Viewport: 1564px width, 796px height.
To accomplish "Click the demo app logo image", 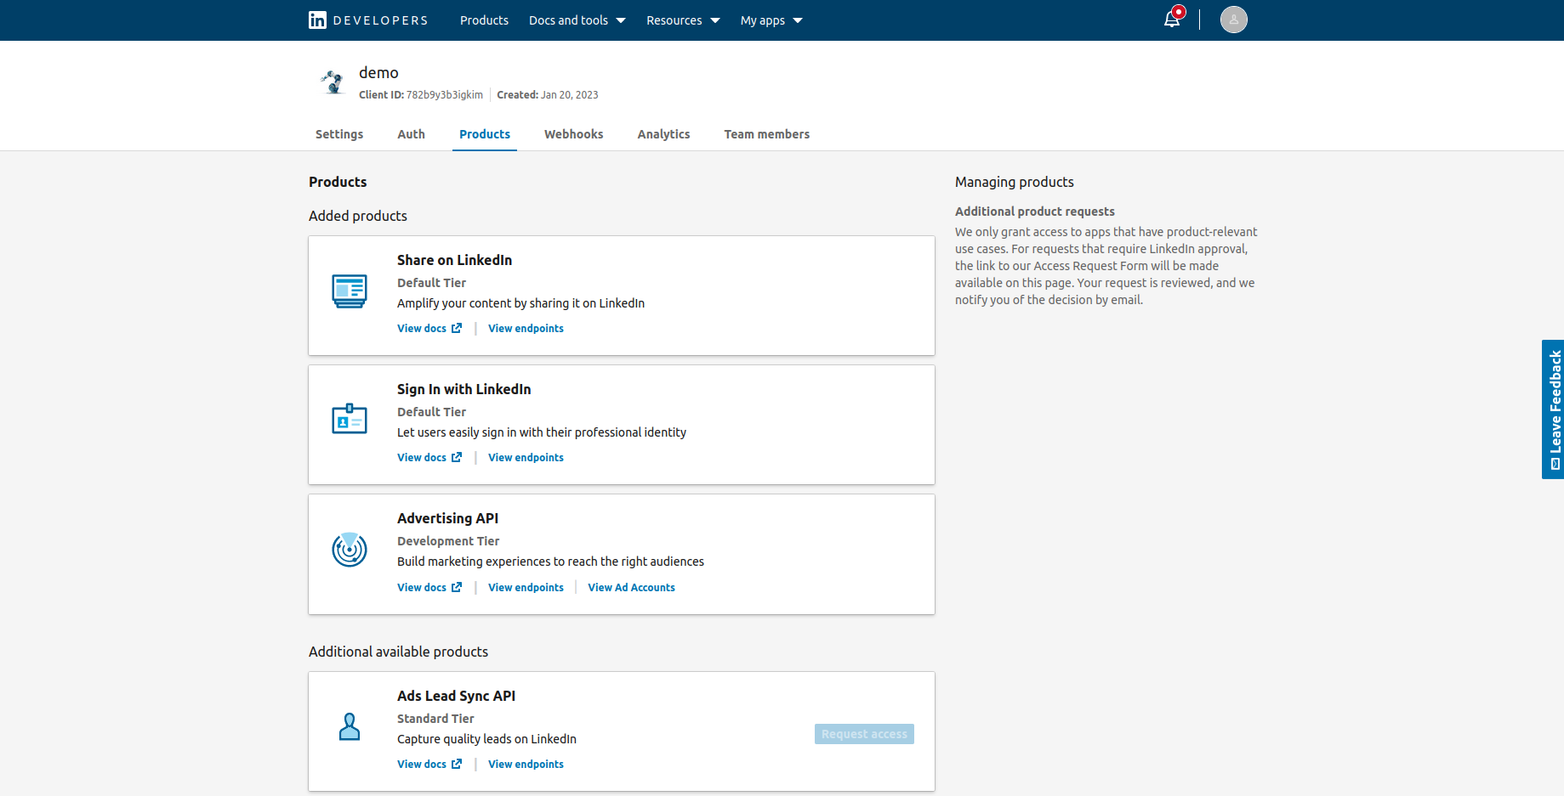I will [332, 82].
